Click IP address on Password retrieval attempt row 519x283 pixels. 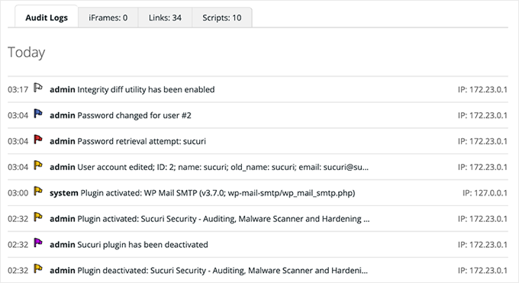482,141
